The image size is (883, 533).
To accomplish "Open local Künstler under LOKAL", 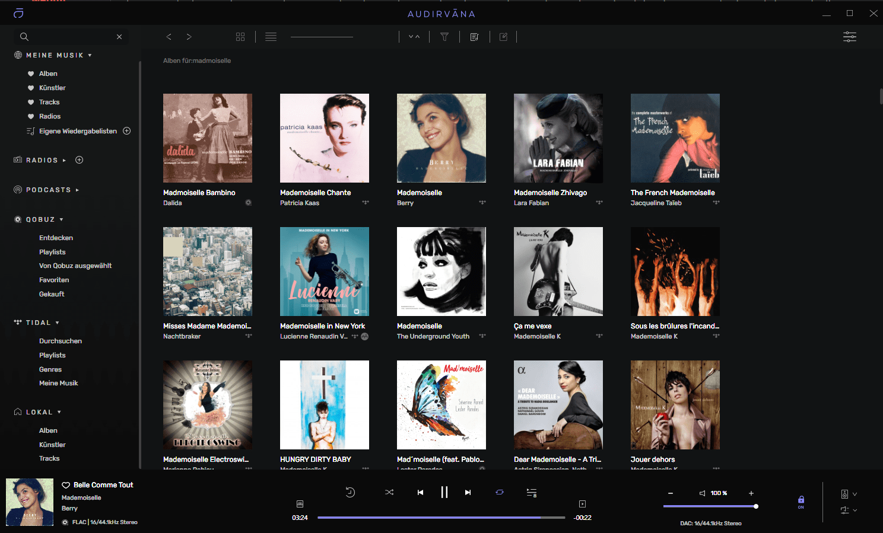I will click(52, 445).
